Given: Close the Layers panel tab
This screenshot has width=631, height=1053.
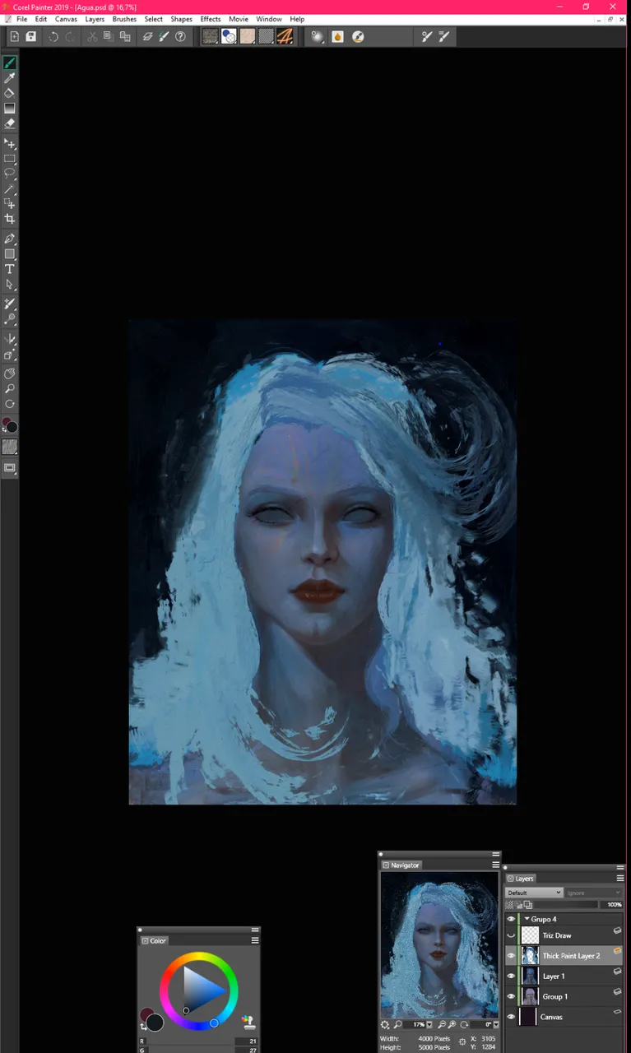Looking at the screenshot, I should (510, 879).
